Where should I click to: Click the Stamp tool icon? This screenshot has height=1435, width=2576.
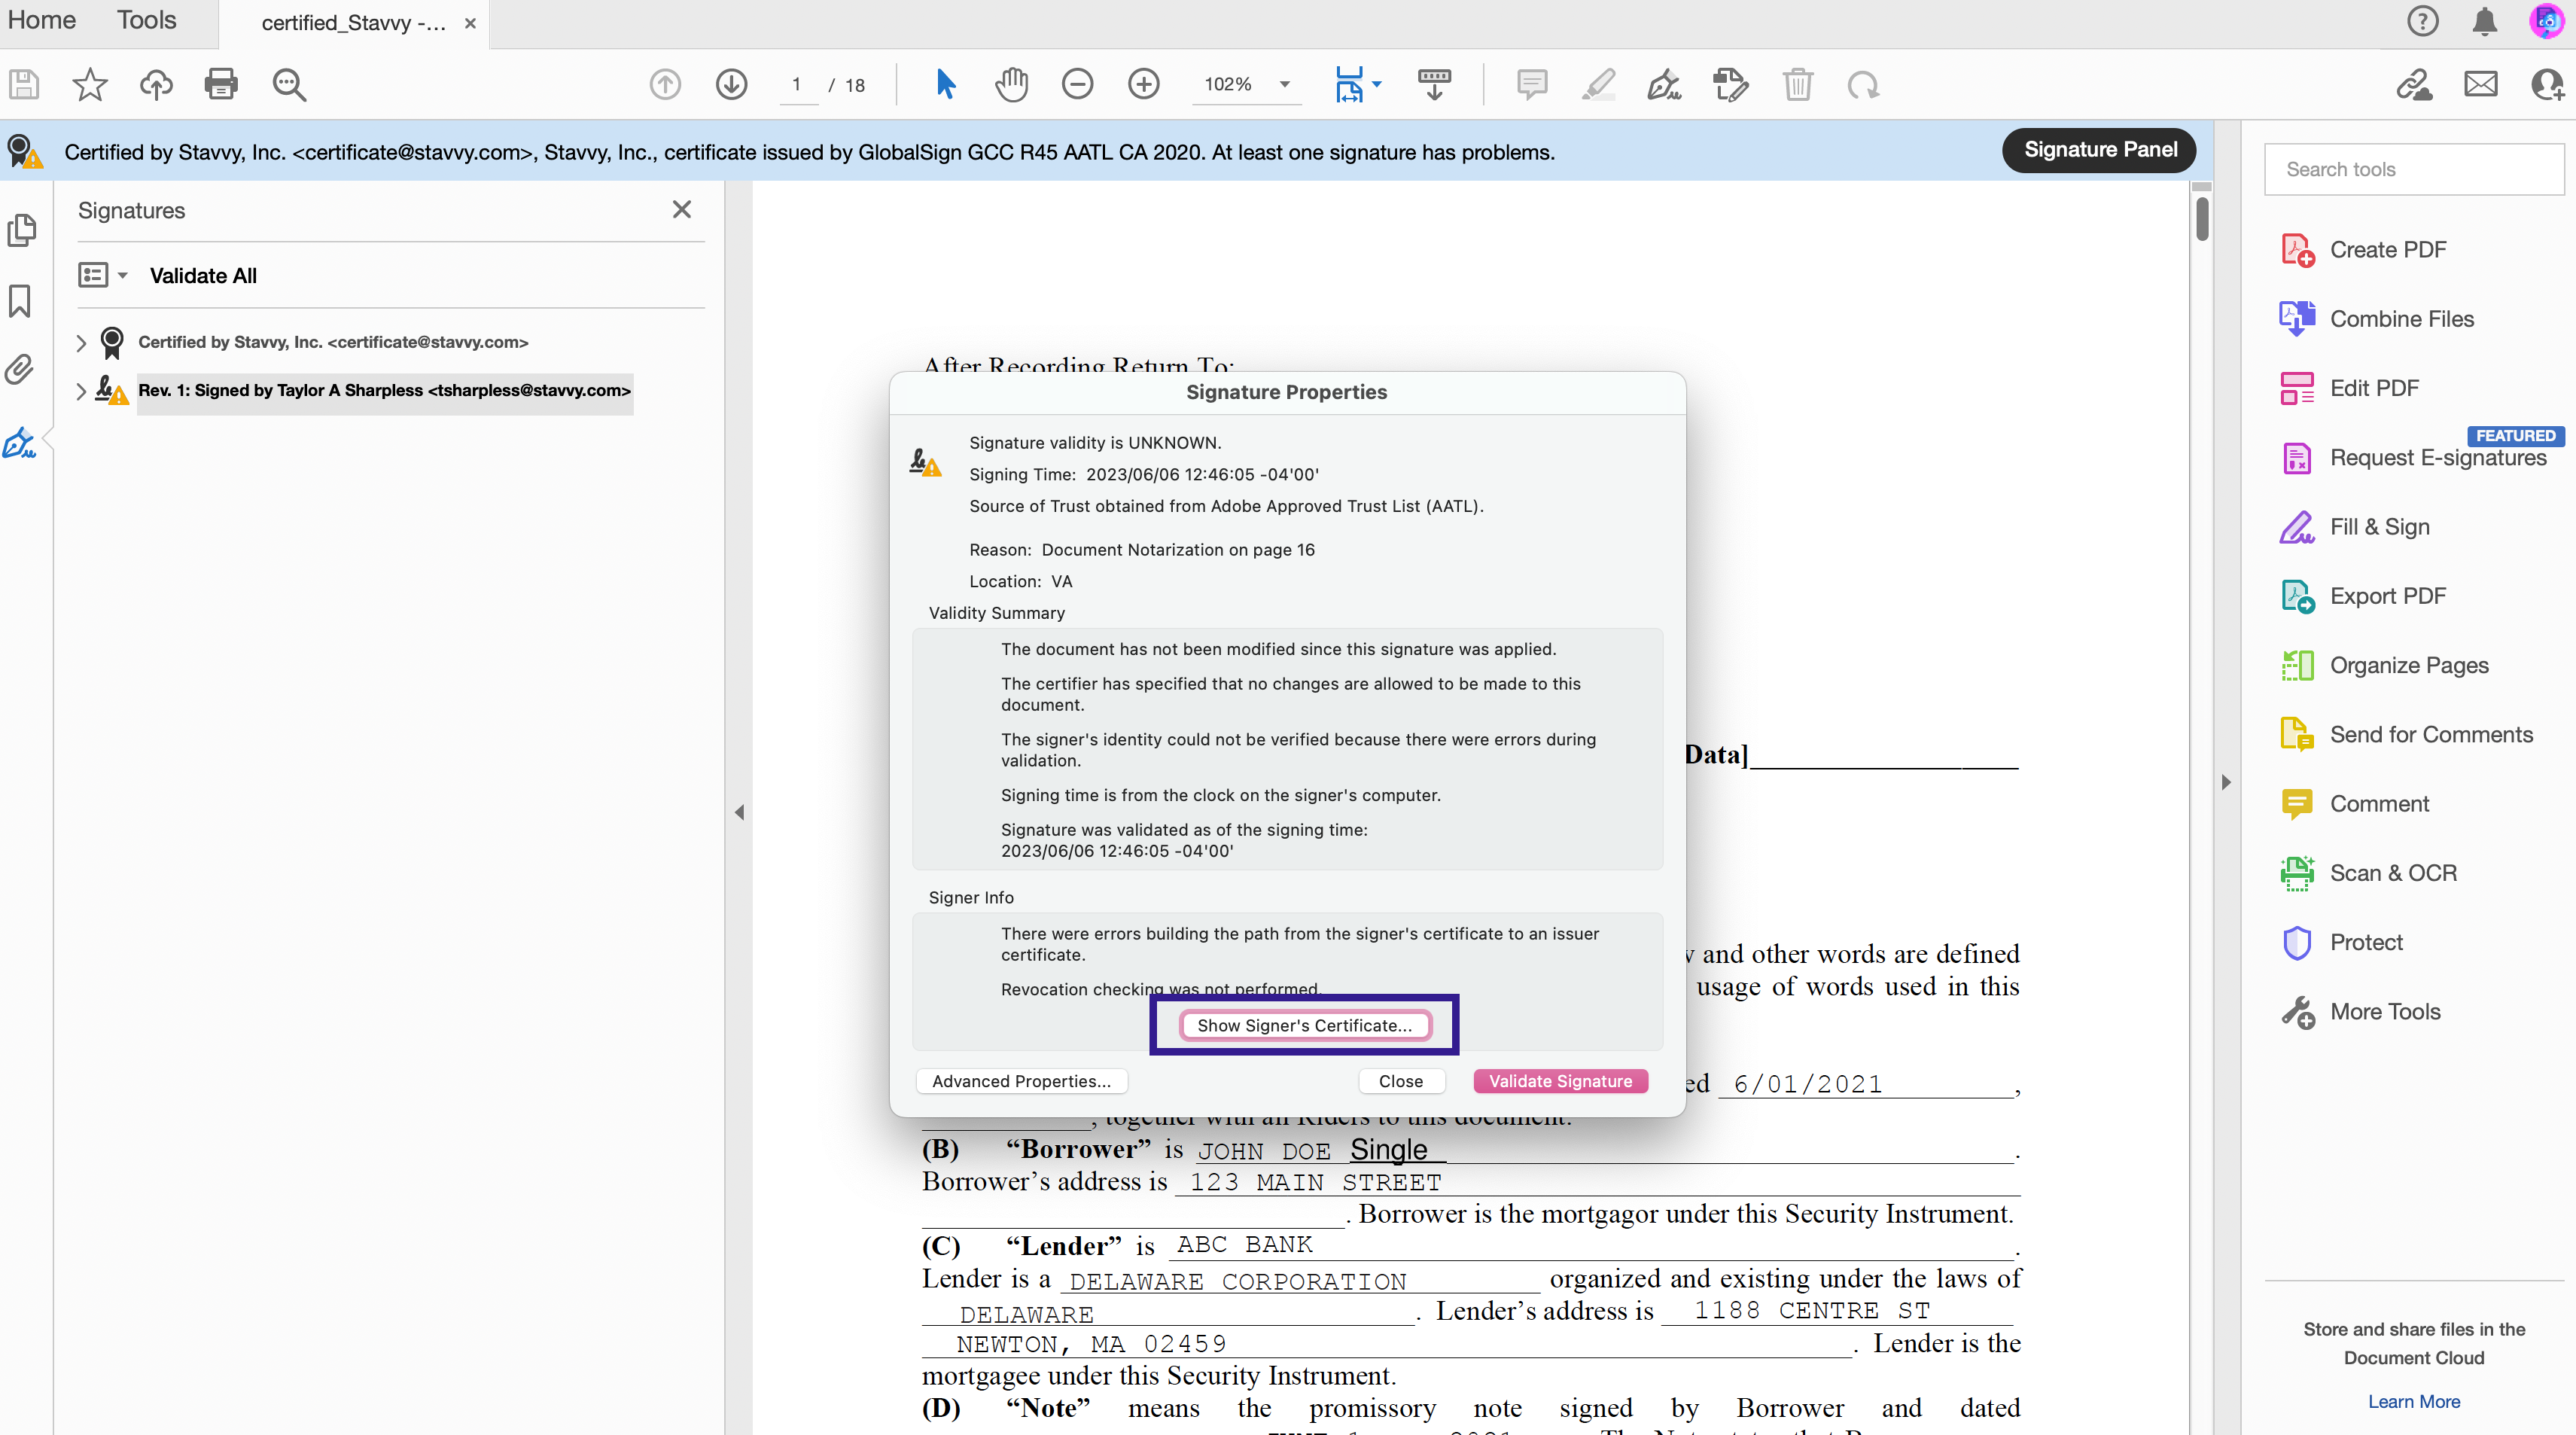click(1730, 84)
